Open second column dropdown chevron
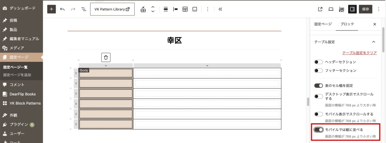 tap(207, 65)
